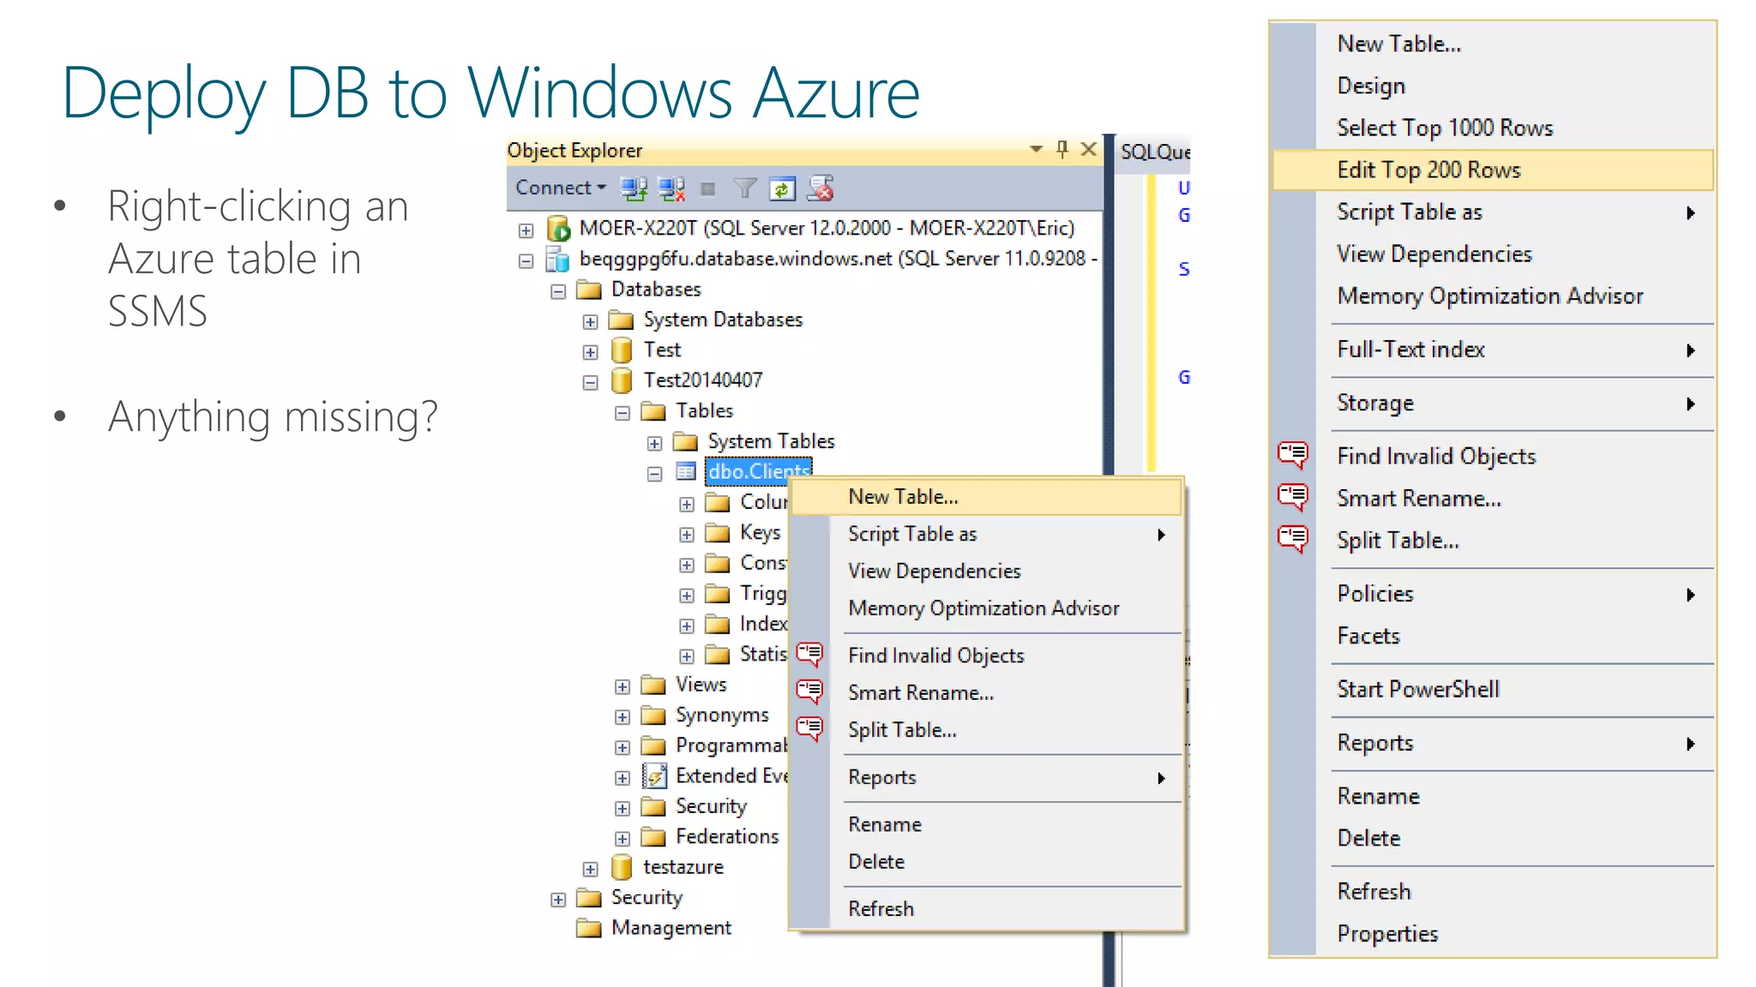Click the Databases folder icon

pyautogui.click(x=589, y=290)
